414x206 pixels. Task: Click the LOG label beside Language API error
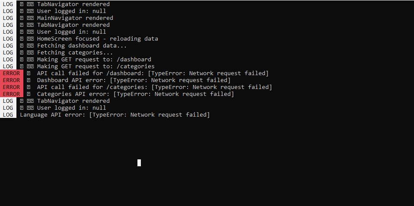pos(8,115)
